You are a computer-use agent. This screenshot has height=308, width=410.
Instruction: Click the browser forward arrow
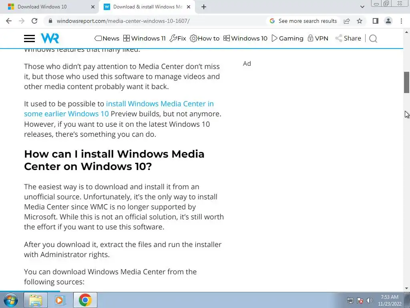(x=22, y=21)
